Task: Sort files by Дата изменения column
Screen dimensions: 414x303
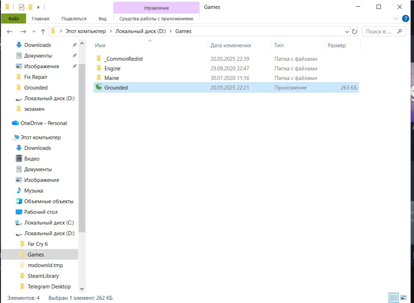Action: pos(231,45)
